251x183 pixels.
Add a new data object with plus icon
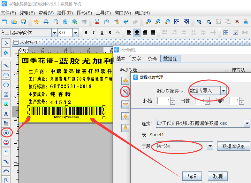[125, 81]
